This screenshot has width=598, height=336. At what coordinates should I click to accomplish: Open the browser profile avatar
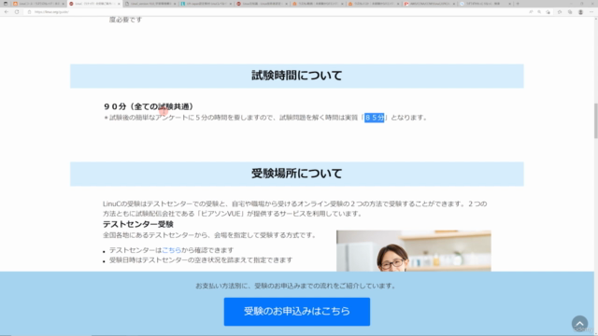(x=580, y=12)
